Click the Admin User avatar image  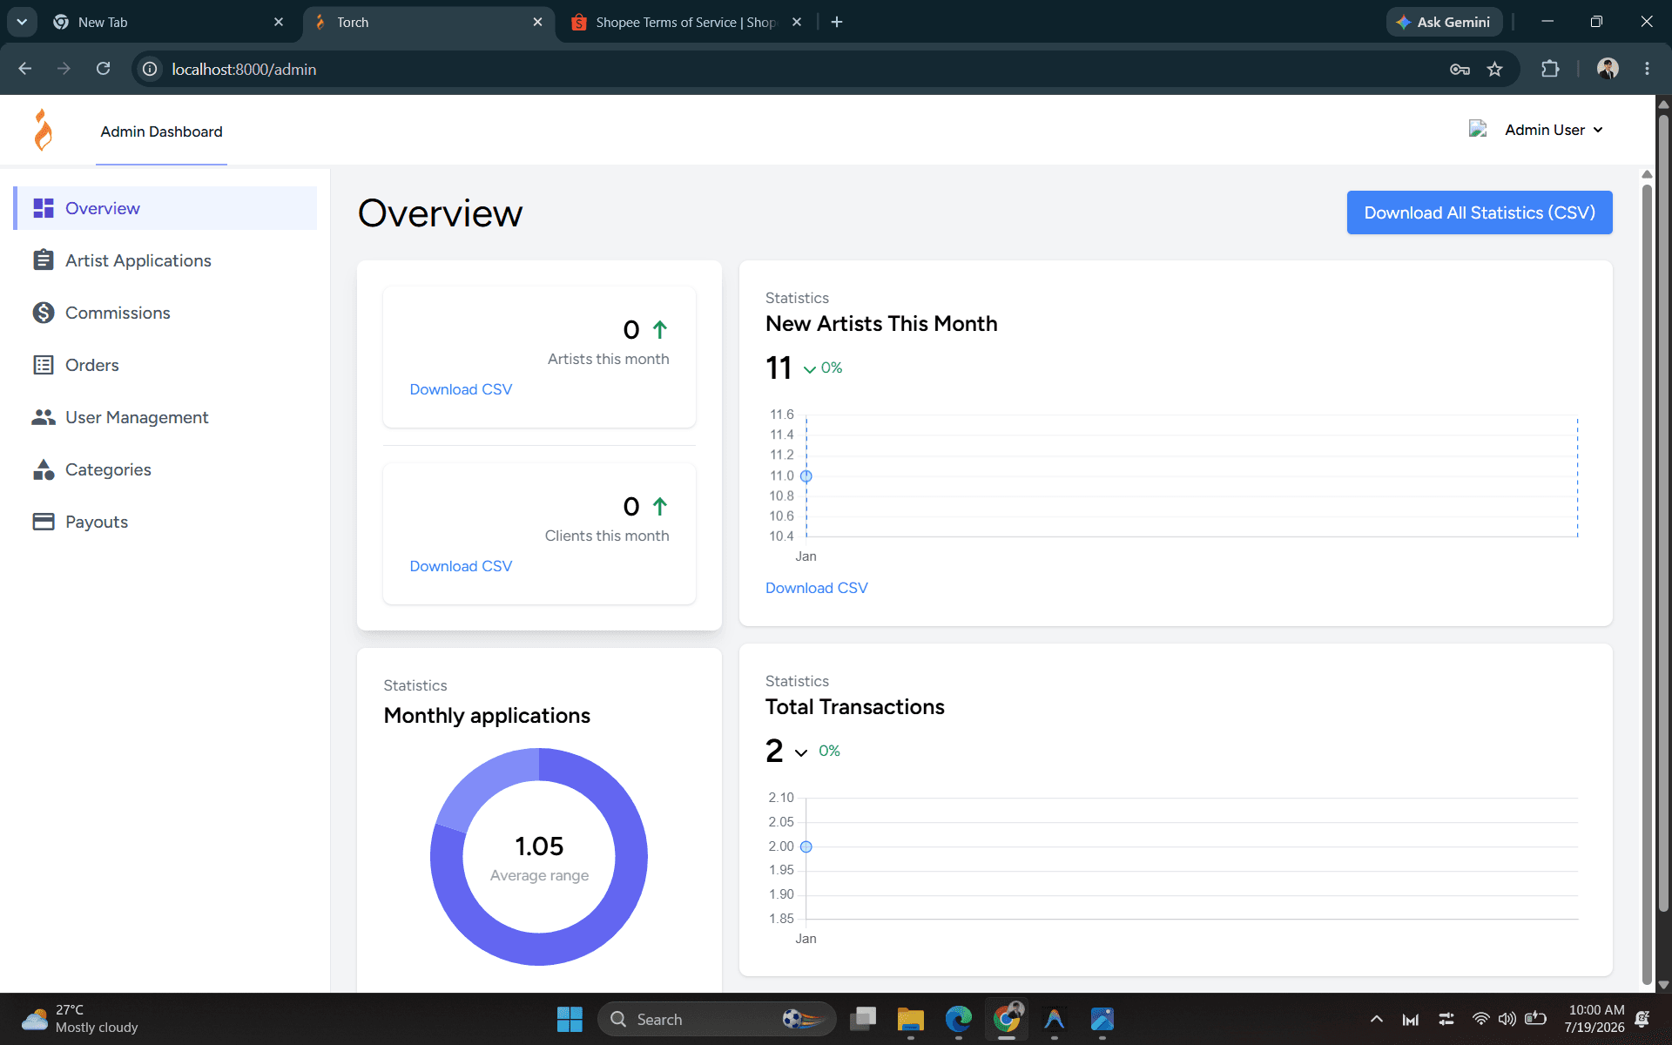coord(1478,129)
